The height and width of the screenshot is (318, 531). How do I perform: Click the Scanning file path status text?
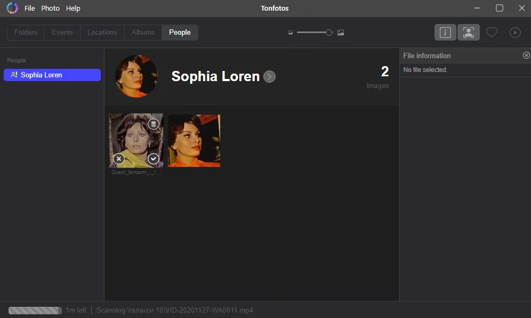point(174,310)
